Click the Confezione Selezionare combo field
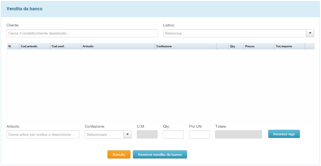This screenshot has width=321, height=166. pos(104,134)
